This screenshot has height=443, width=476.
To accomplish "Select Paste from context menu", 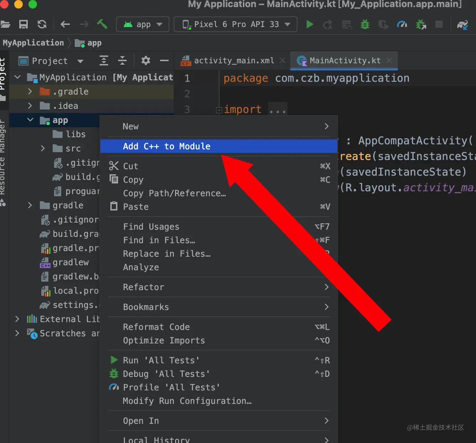I will [x=219, y=207].
